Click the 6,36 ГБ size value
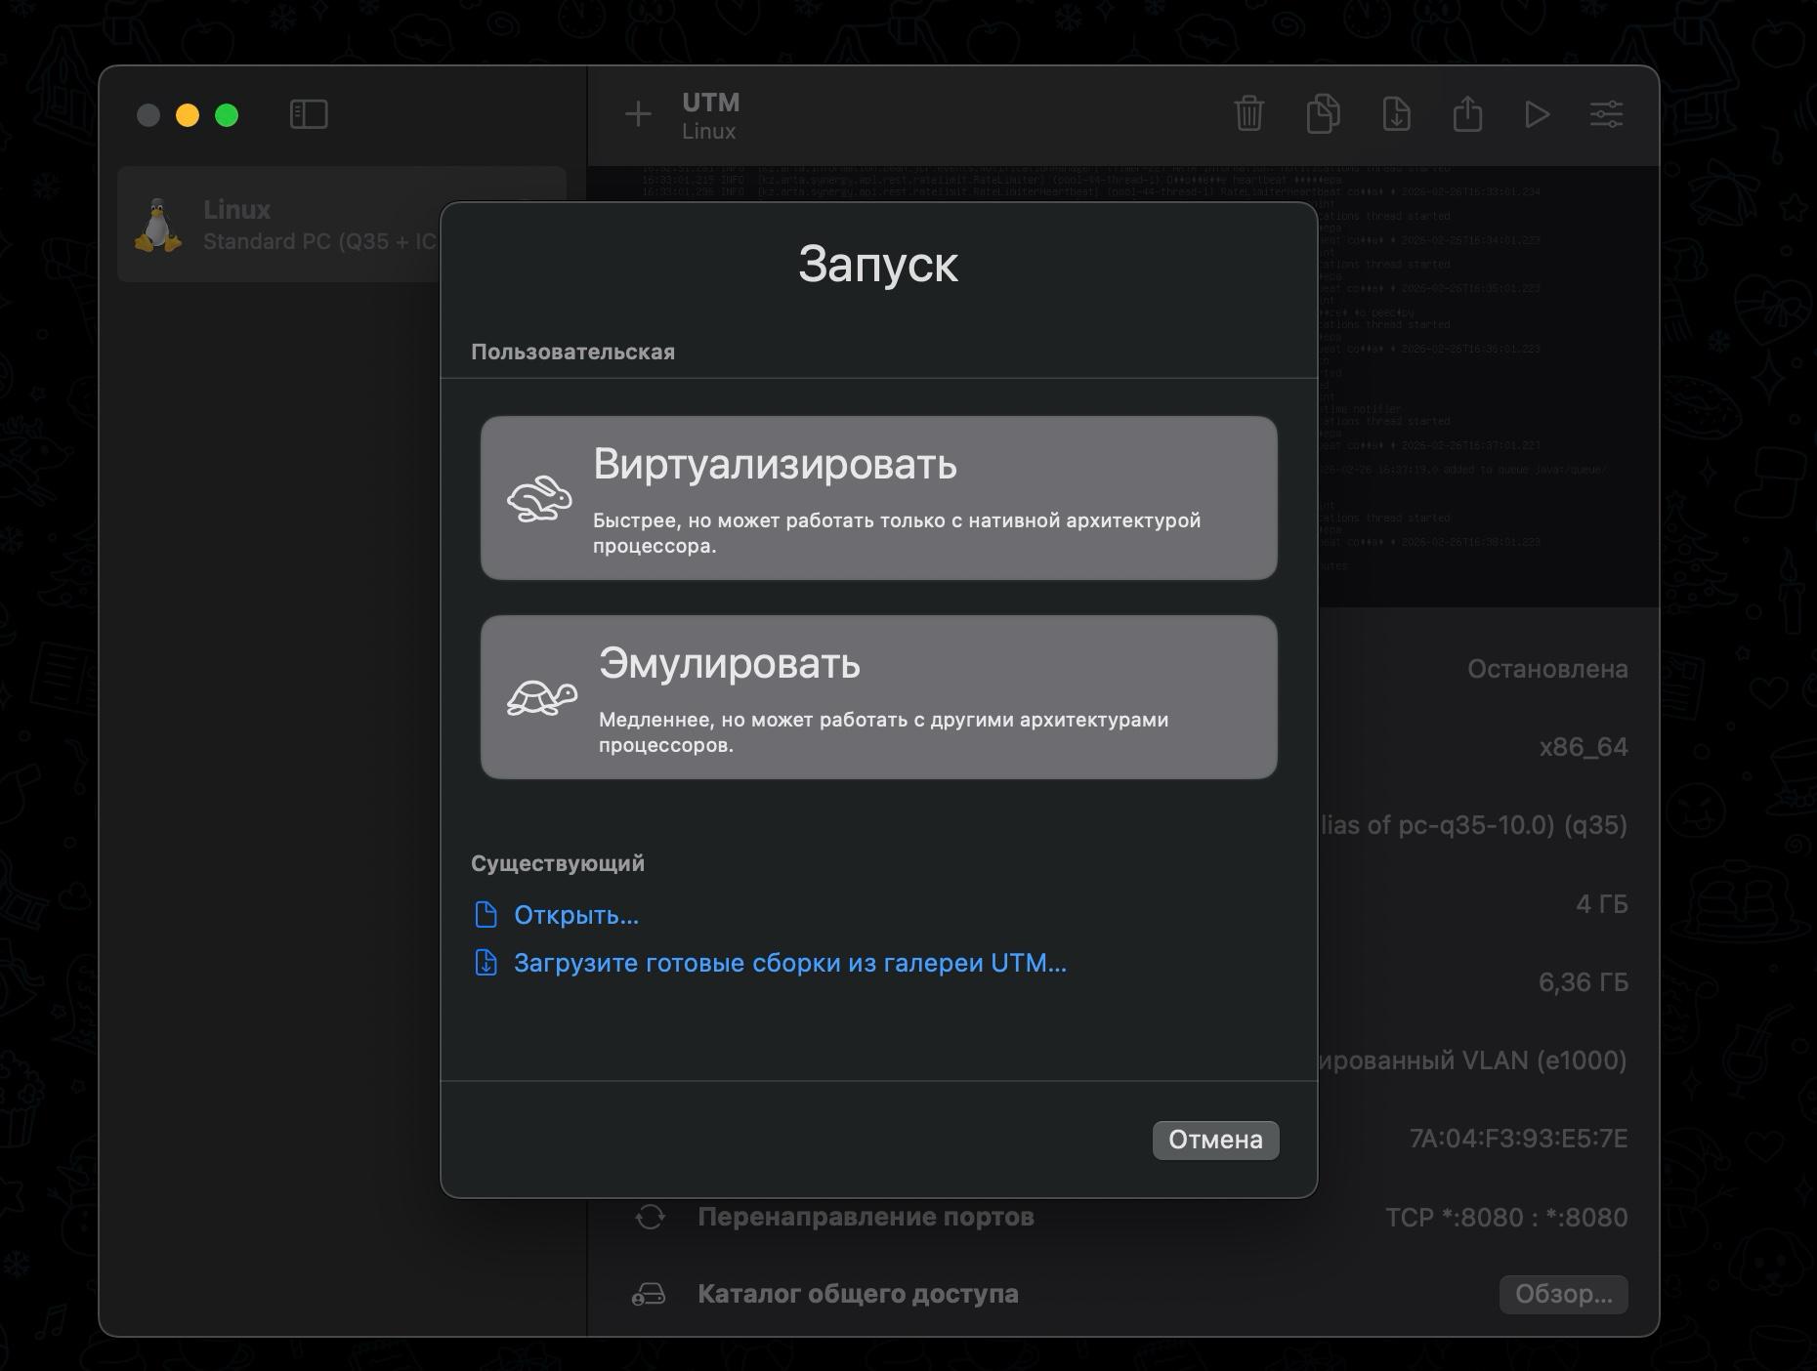 (1584, 982)
